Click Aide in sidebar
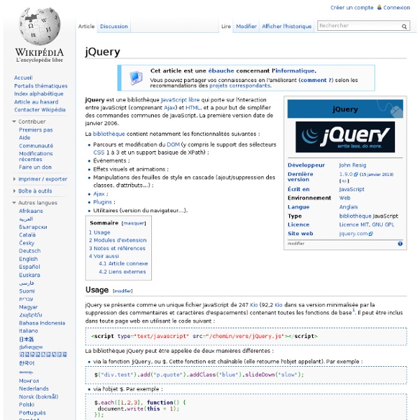 point(24,138)
